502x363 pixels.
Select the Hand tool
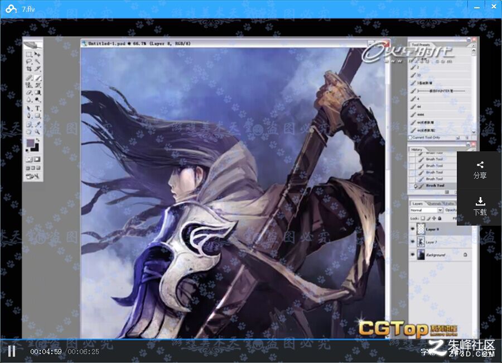(x=29, y=131)
